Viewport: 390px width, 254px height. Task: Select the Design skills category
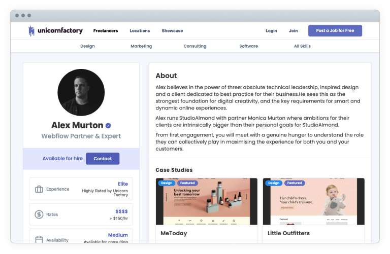coord(87,46)
